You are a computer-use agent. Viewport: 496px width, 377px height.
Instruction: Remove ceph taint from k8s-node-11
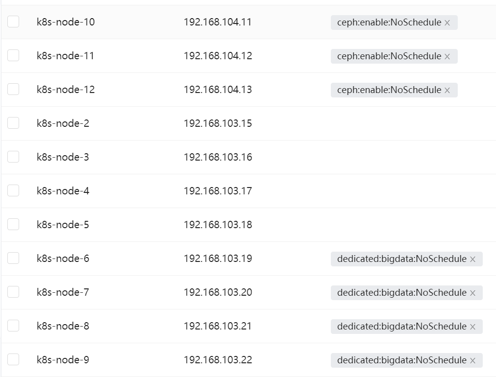coord(447,56)
